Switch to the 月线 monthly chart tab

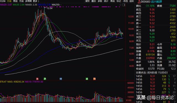22,1
